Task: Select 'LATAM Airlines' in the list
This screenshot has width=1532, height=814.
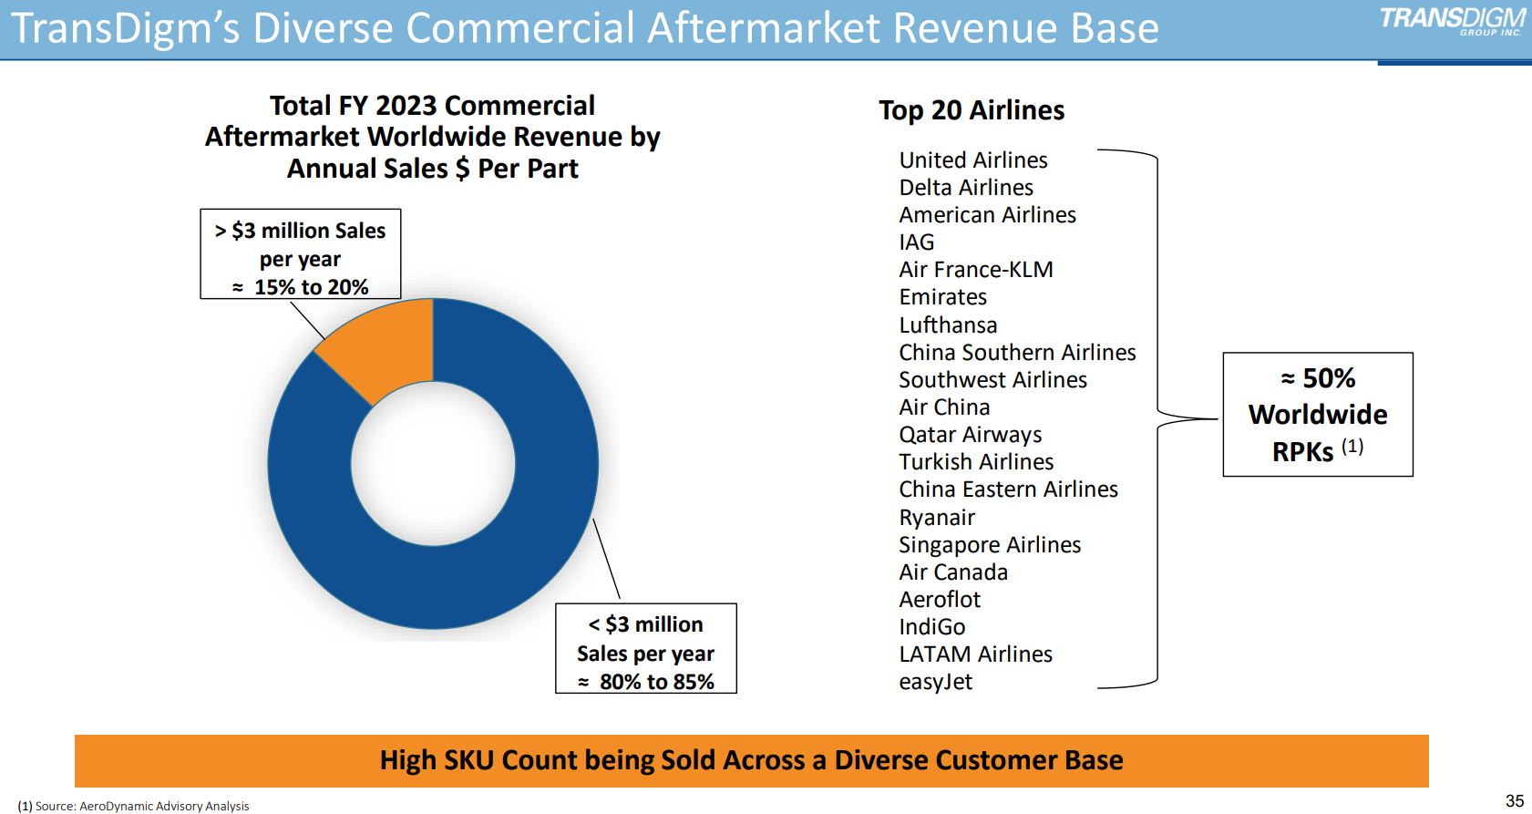Action: tap(975, 654)
